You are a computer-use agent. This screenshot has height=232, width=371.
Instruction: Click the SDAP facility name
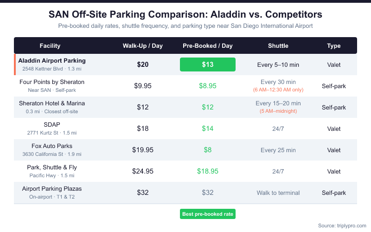coord(52,125)
